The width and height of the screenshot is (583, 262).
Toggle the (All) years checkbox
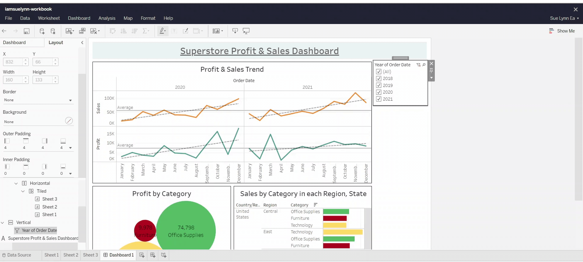(x=379, y=72)
